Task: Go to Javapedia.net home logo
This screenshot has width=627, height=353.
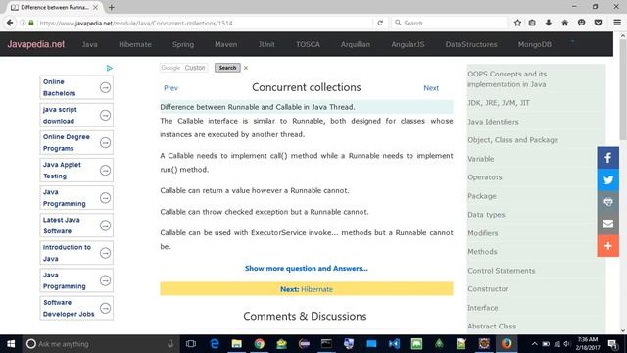Action: coord(36,44)
